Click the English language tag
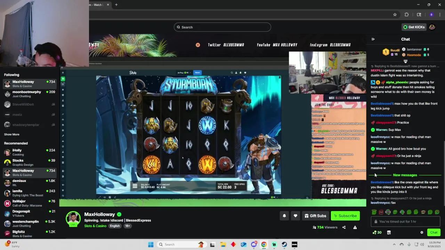Image resolution: width=445 pixels, height=250 pixels. [x=115, y=226]
